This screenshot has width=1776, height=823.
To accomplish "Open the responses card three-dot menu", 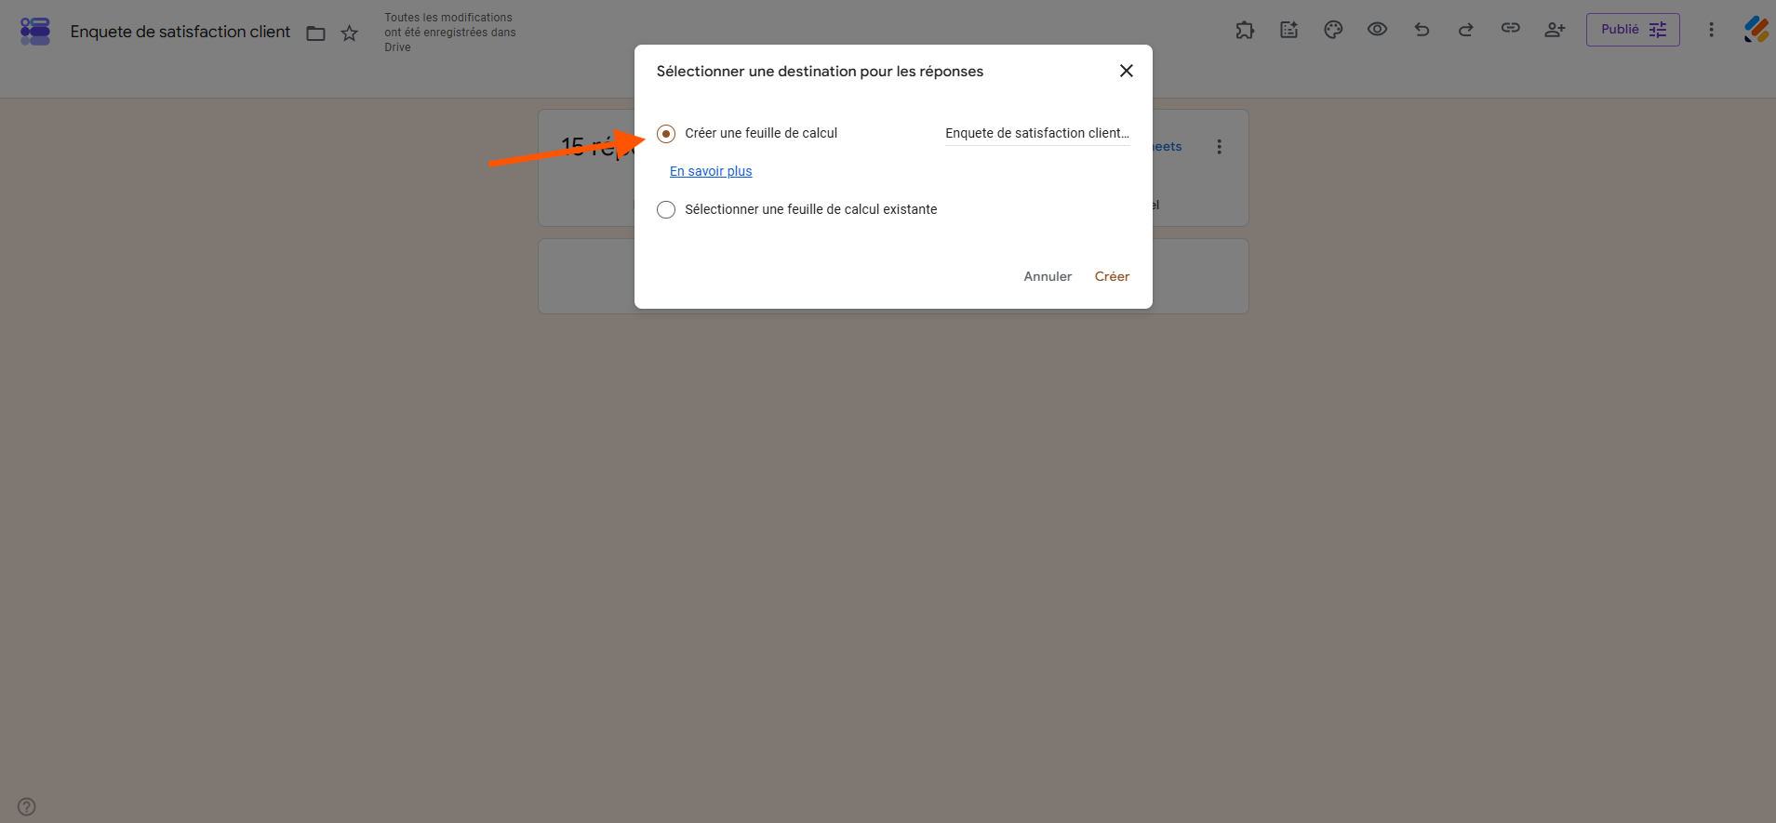I will point(1219,147).
